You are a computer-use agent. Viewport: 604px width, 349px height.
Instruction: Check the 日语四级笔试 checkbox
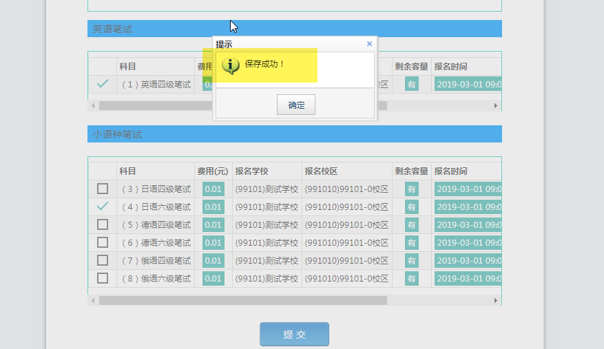[x=103, y=189]
